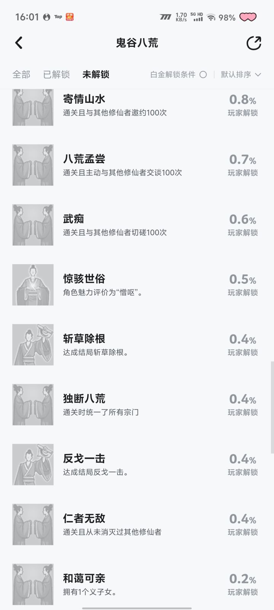Select the 未解锁 tab
Viewport: 274px width, 610px height.
[x=96, y=74]
